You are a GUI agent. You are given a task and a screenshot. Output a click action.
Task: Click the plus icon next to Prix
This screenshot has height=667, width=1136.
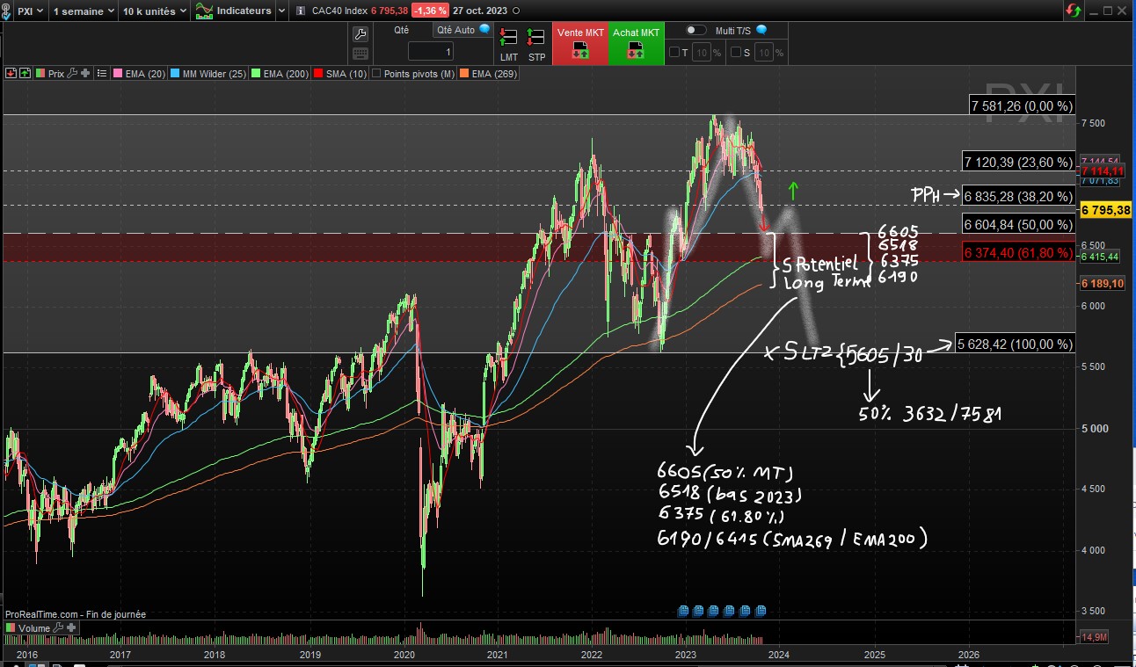click(x=85, y=75)
